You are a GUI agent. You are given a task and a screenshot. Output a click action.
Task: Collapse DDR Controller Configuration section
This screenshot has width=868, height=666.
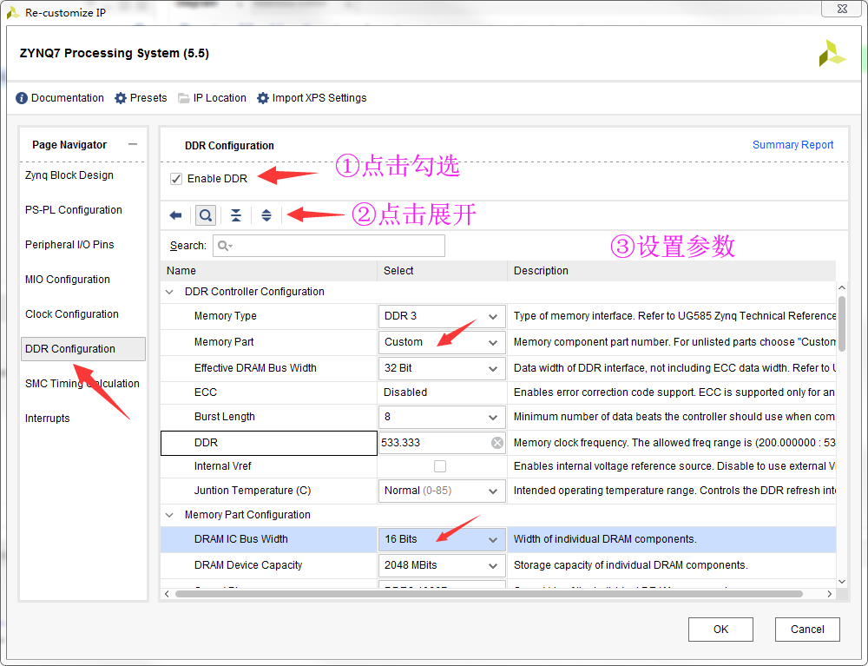[x=169, y=292]
